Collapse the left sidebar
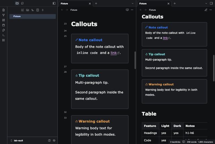Screen dimensions: 215x144 click(54, 3)
